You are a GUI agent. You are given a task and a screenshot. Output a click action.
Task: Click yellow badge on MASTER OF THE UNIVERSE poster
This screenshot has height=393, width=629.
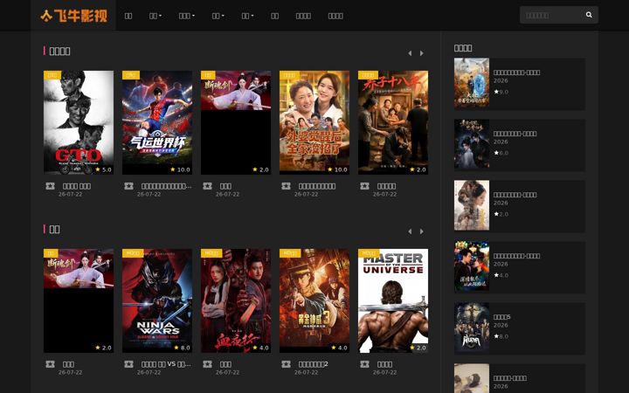(369, 253)
